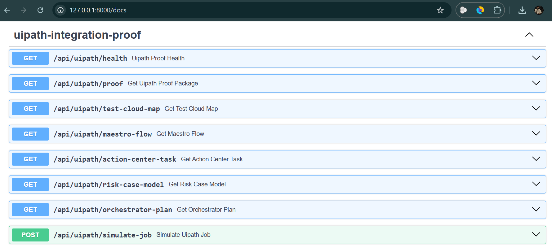The image size is (552, 252).
Task: Click the POST badge for simulate-job
Action: tap(30, 235)
